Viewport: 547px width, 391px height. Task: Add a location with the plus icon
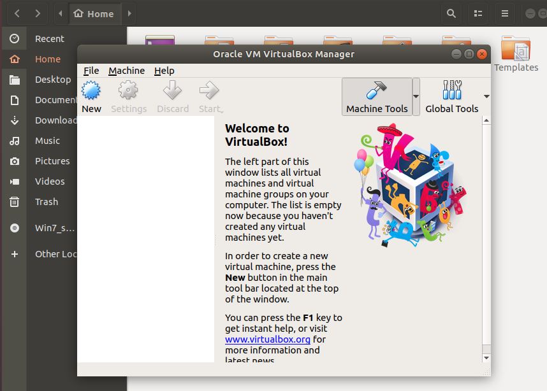(x=14, y=253)
